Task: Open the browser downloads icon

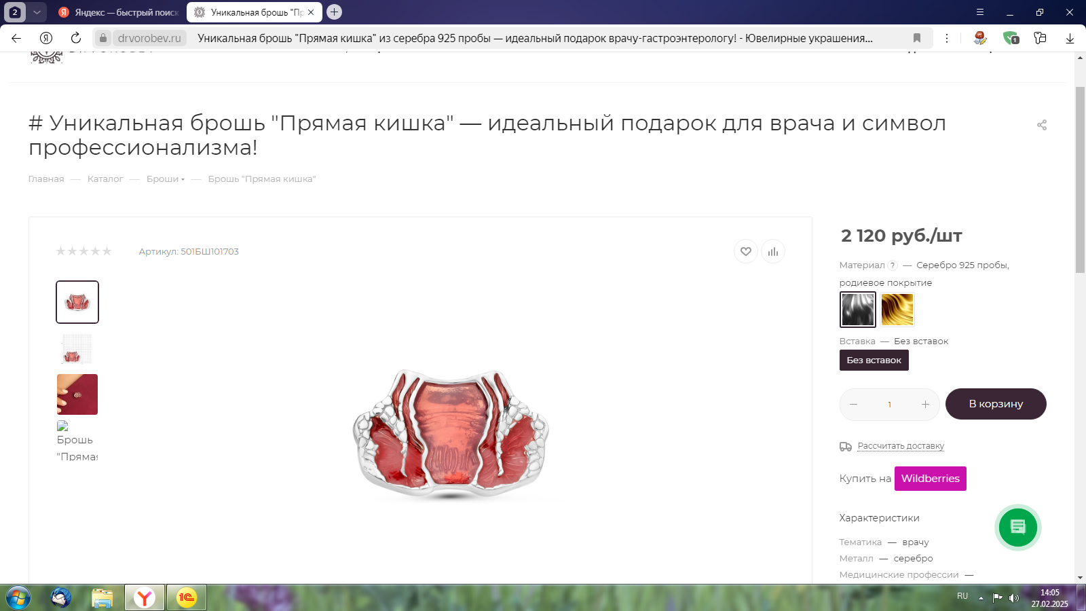Action: click(1070, 38)
